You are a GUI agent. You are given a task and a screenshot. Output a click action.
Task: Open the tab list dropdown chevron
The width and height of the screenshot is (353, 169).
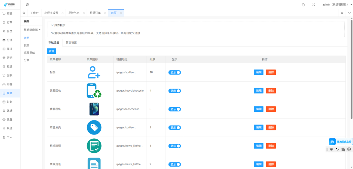(x=350, y=13)
